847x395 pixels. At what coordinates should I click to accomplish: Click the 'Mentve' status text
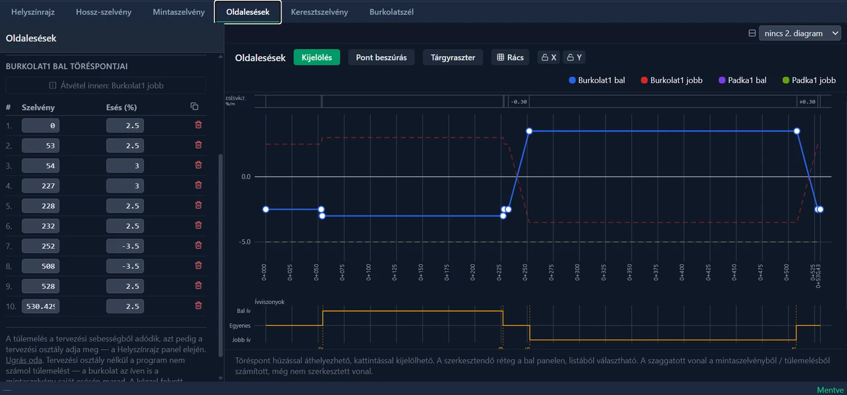[829, 390]
